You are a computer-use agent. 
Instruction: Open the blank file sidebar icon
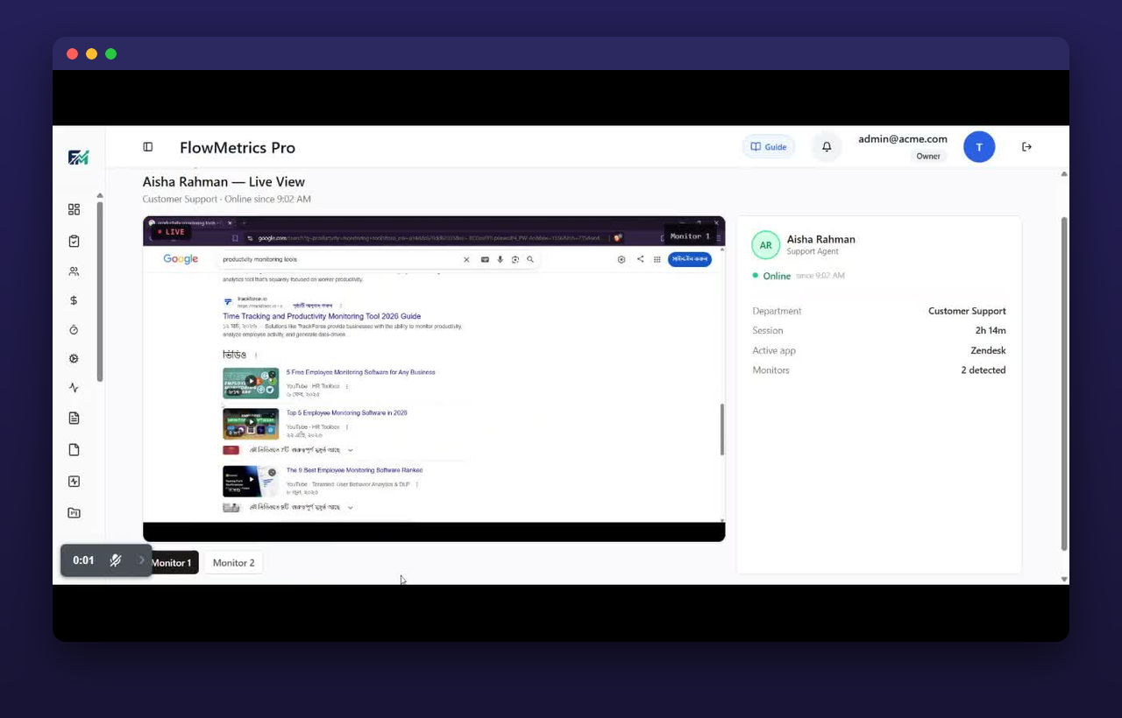tap(74, 449)
